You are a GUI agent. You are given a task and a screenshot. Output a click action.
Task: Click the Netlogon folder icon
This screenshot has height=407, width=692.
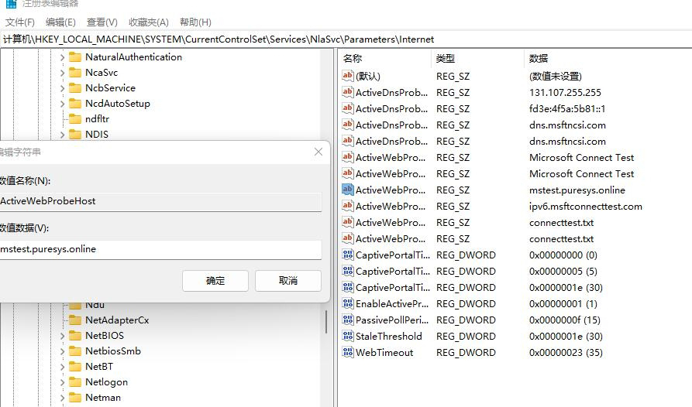pyautogui.click(x=75, y=382)
